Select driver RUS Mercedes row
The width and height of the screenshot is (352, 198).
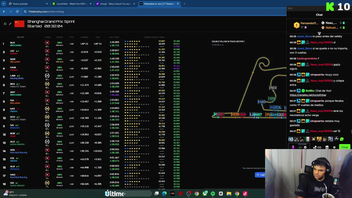tap(91, 44)
